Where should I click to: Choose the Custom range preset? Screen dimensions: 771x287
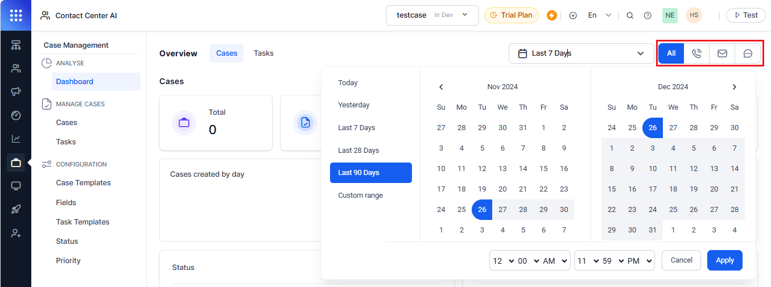[360, 196]
